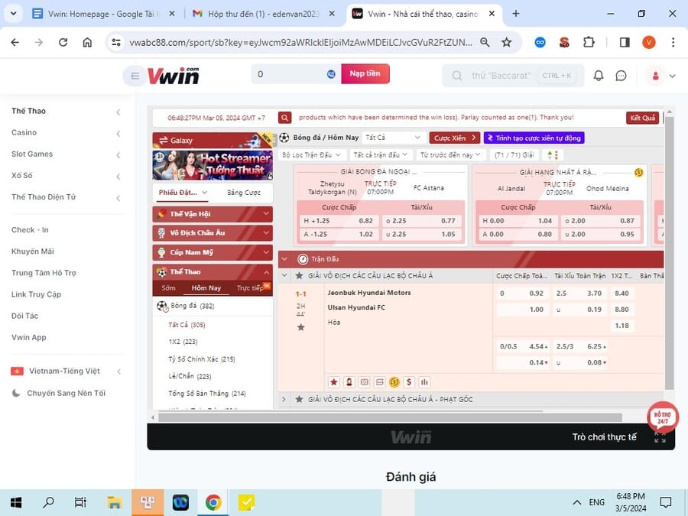Click the balance refresh icon next to Nạp tiền
This screenshot has width=688, height=516.
point(331,74)
